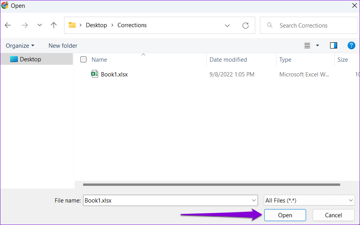Expand the view options dropdown arrow
The width and height of the screenshot is (360, 225).
tap(317, 45)
